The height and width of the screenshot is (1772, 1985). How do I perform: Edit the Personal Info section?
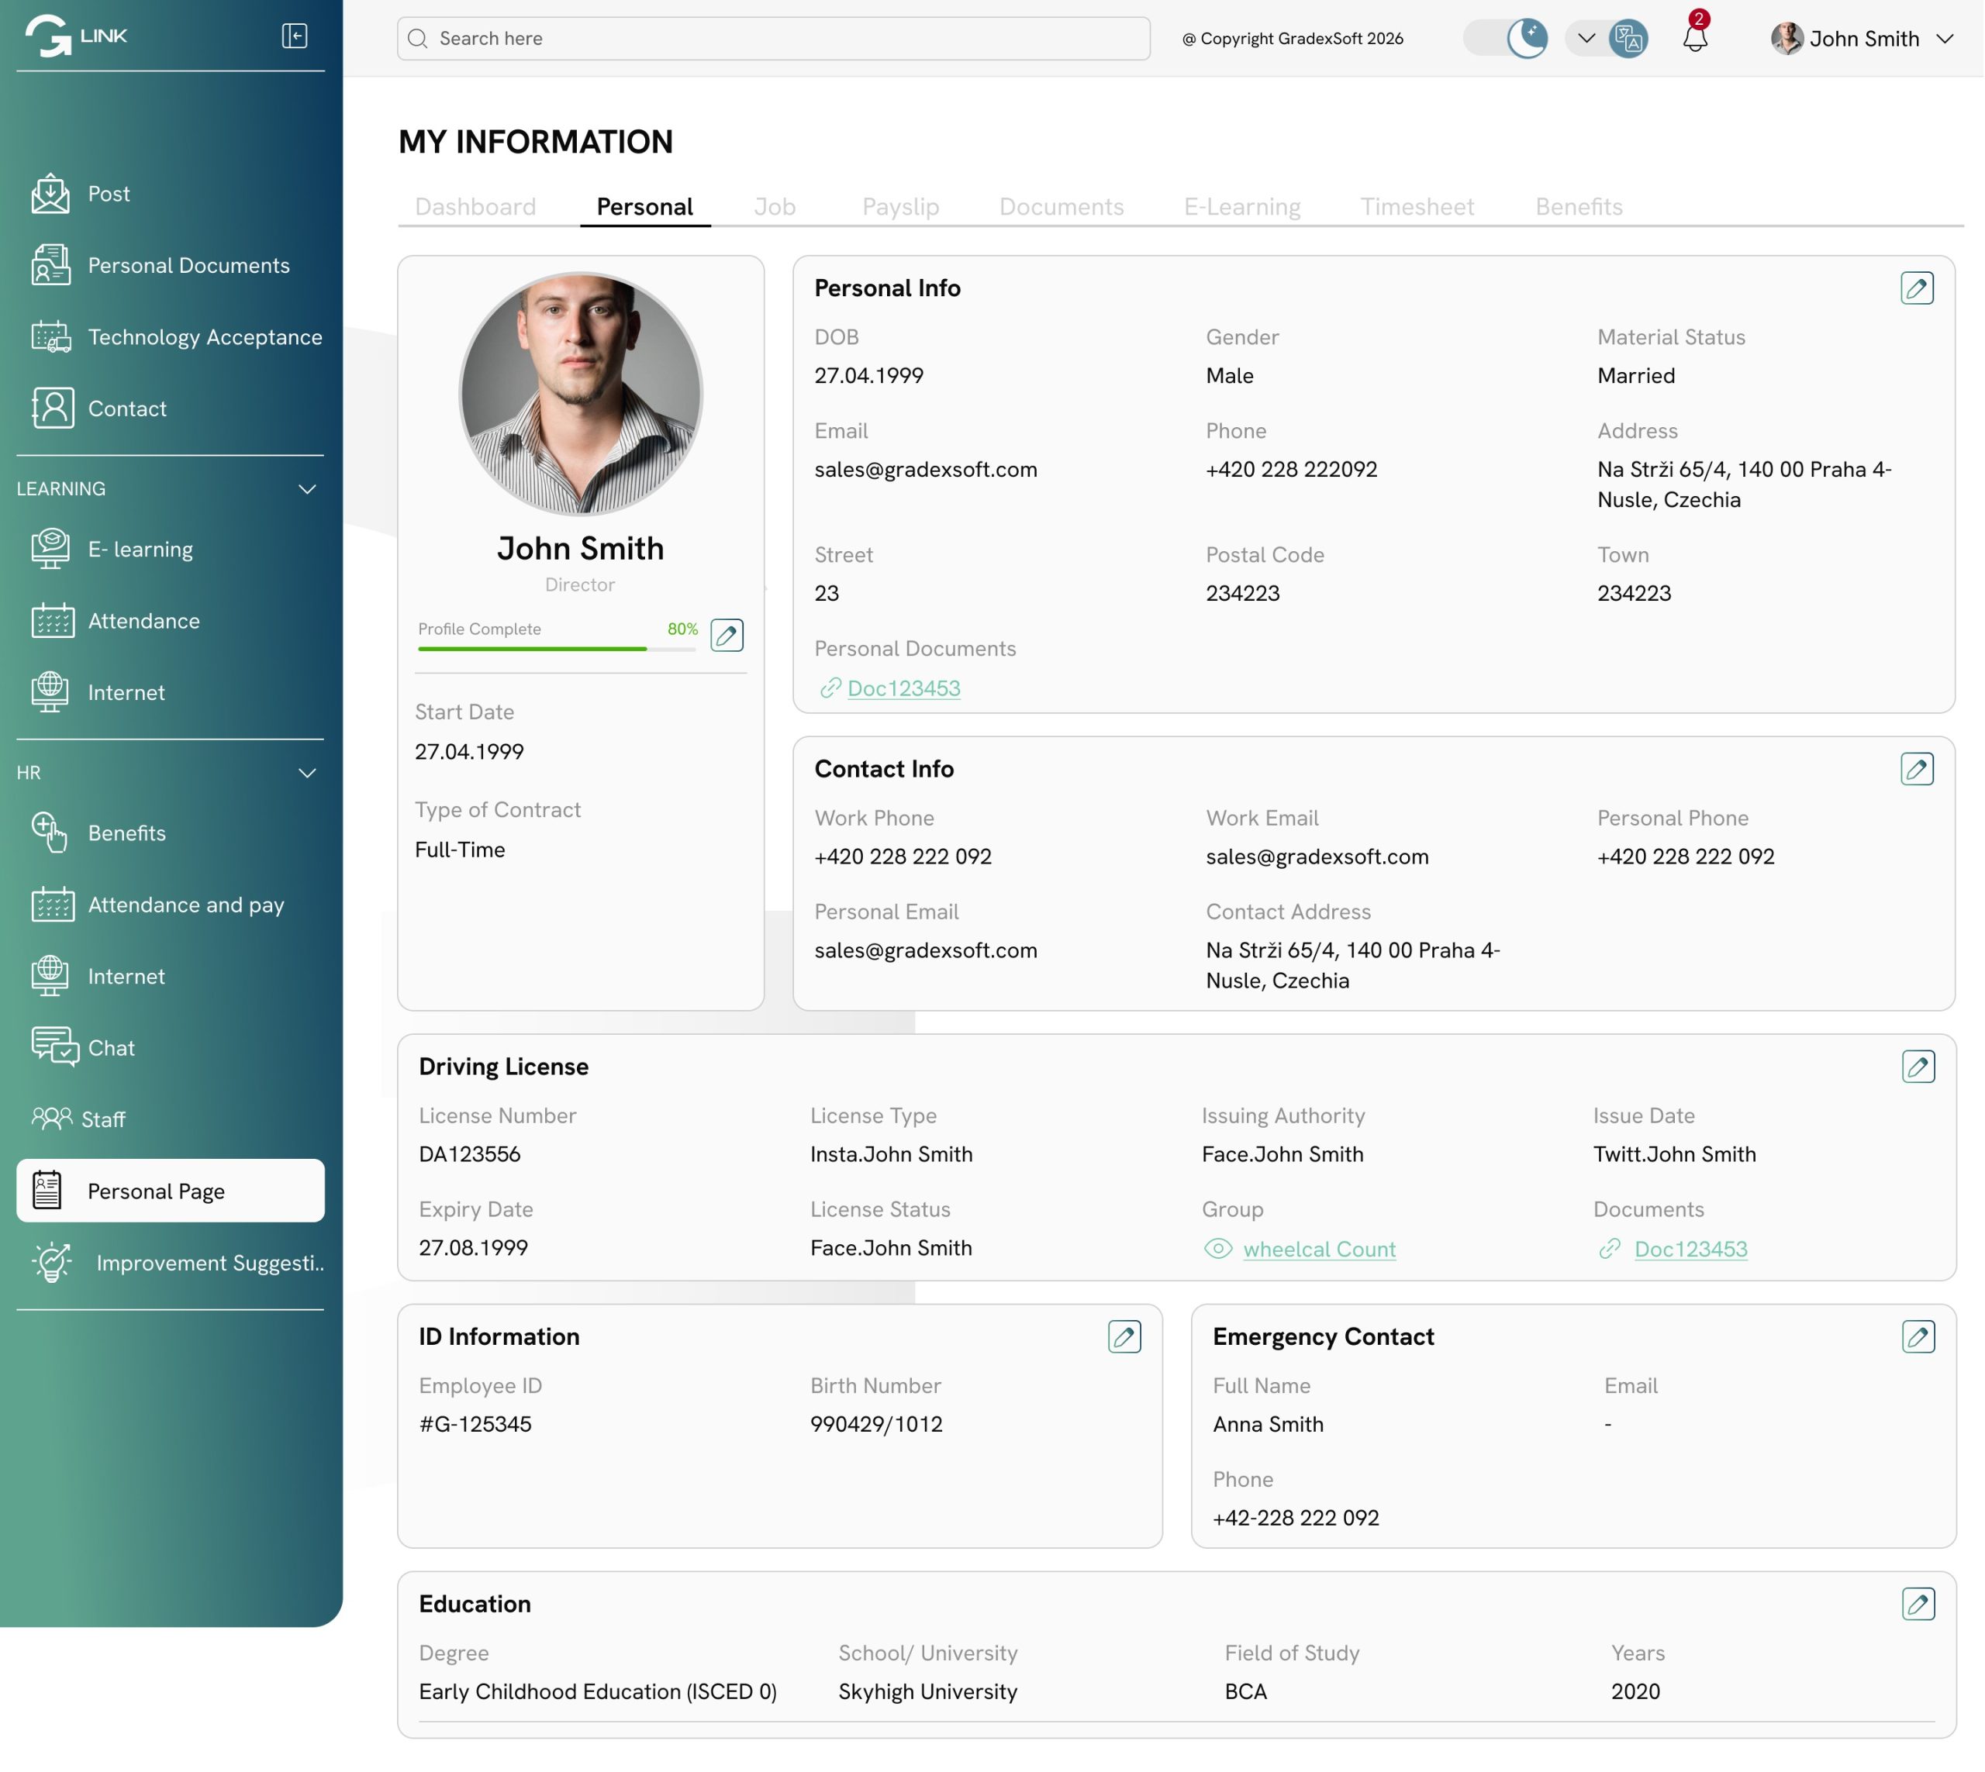pyautogui.click(x=1916, y=288)
